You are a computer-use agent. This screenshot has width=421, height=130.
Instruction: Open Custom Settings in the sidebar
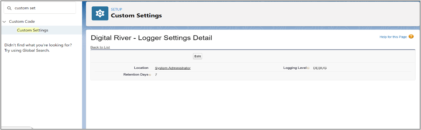point(32,30)
